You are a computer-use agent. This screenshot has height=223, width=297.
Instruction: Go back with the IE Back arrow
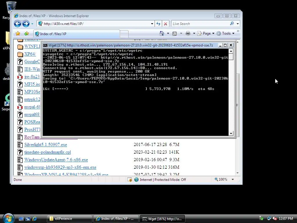tap(17, 24)
